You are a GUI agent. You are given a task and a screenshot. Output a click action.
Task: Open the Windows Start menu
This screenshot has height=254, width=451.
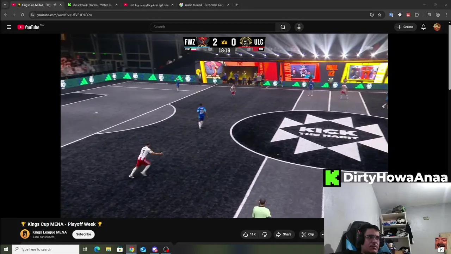pyautogui.click(x=6, y=249)
